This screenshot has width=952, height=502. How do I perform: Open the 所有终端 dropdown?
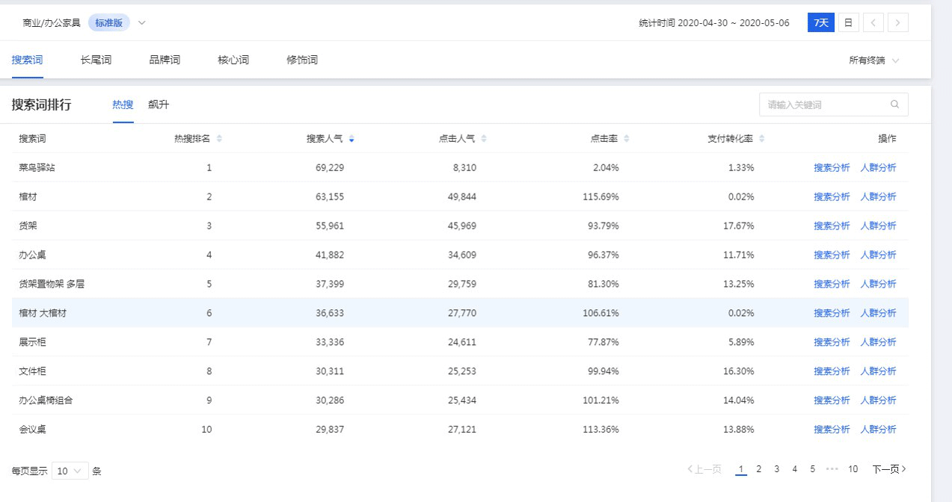click(x=873, y=61)
